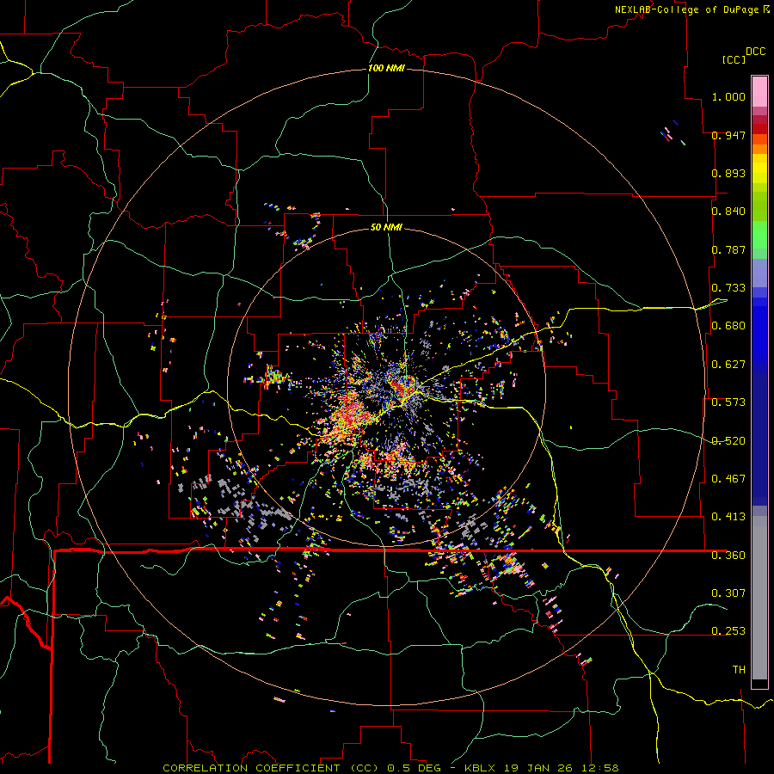774x774 pixels.
Task: Select the 0.787 color scale value
Action: [728, 249]
